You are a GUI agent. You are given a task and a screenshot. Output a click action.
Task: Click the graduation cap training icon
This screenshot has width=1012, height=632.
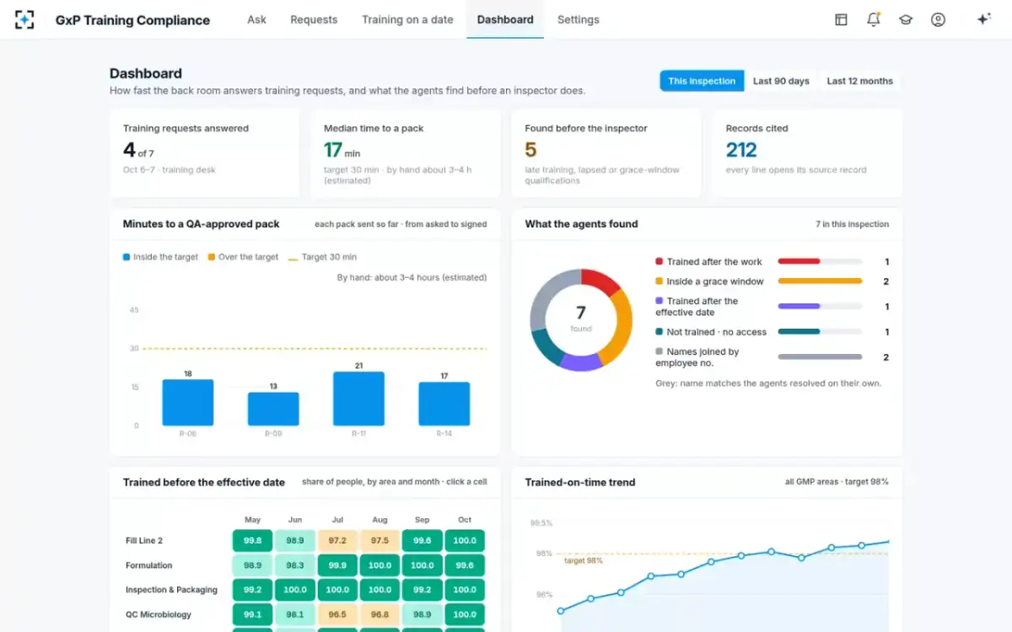tap(906, 19)
